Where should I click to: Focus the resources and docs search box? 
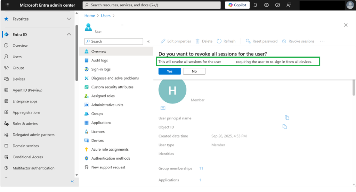click(x=152, y=5)
